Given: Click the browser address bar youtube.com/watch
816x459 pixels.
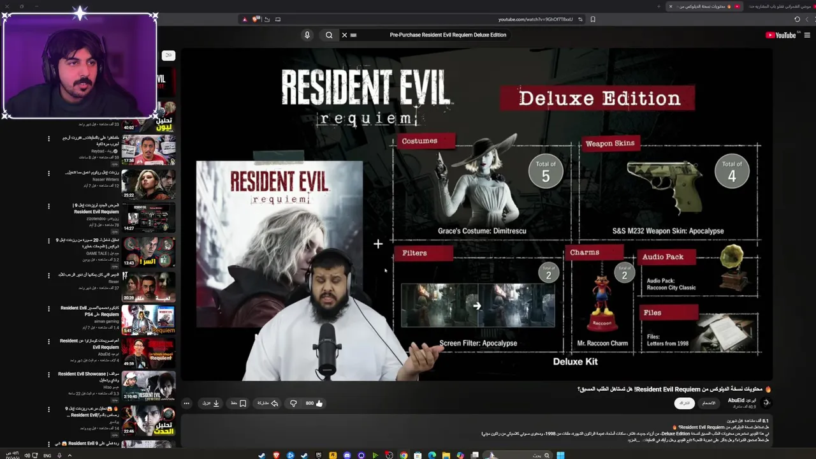Looking at the screenshot, I should (535, 19).
